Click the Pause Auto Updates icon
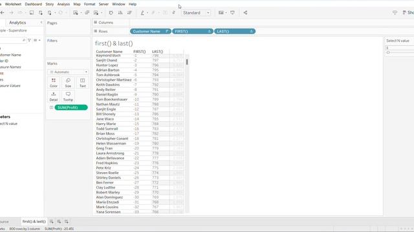 (49, 13)
